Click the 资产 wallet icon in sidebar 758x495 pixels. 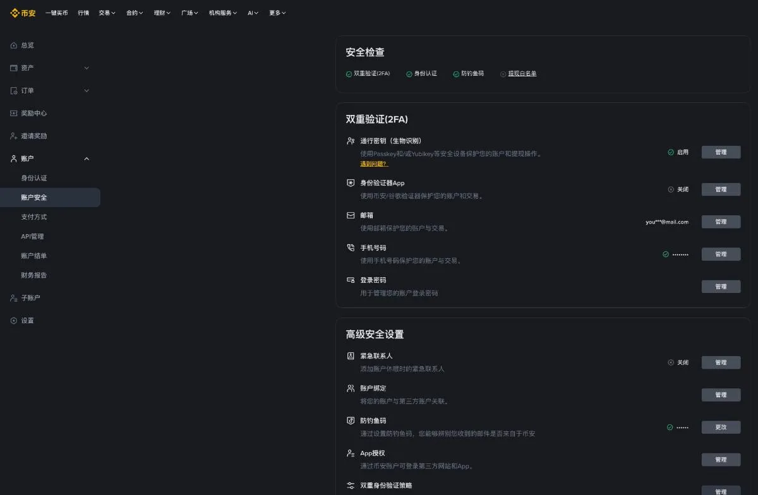click(x=14, y=68)
